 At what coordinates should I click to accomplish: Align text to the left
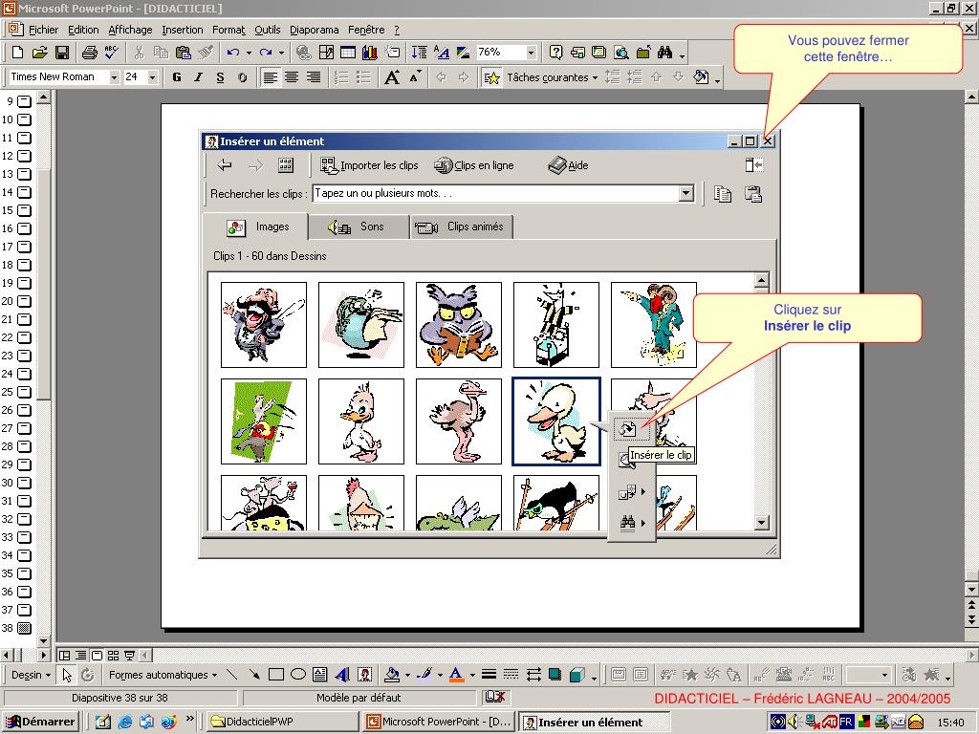click(x=270, y=77)
